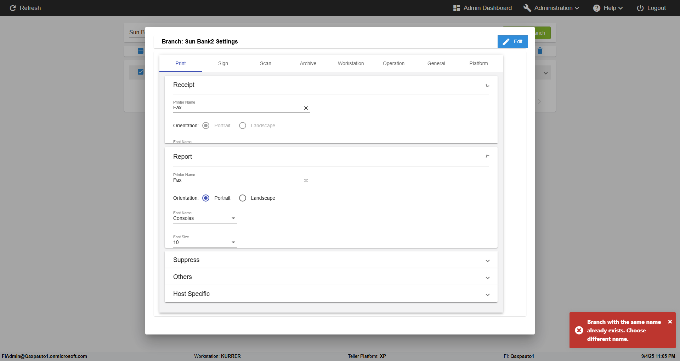Expand the Suppress section

pyautogui.click(x=331, y=260)
